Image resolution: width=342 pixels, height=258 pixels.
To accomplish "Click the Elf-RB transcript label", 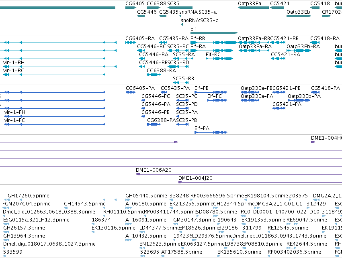I will pos(198,39).
